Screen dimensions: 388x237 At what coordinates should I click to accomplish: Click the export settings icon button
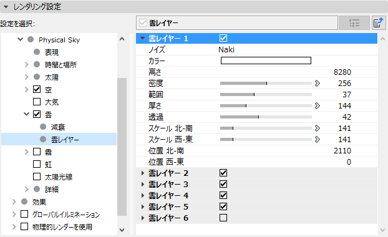point(379,23)
